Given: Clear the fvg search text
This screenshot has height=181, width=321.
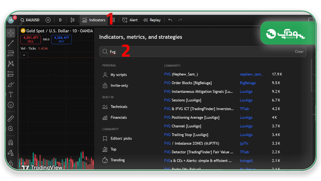Looking at the screenshot, I should pyautogui.click(x=299, y=52).
